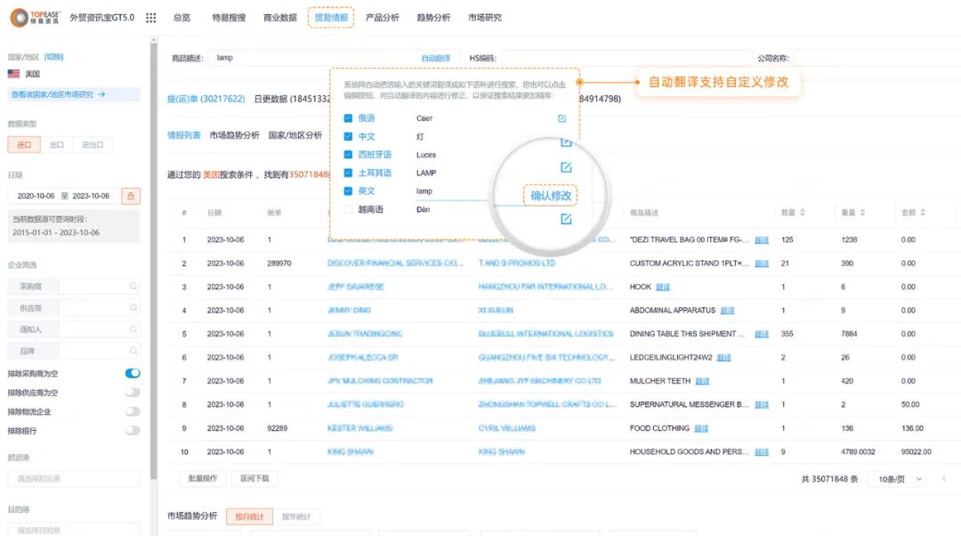Enable the 排除供应商为空 switch
Image resolution: width=961 pixels, height=536 pixels.
coord(133,392)
